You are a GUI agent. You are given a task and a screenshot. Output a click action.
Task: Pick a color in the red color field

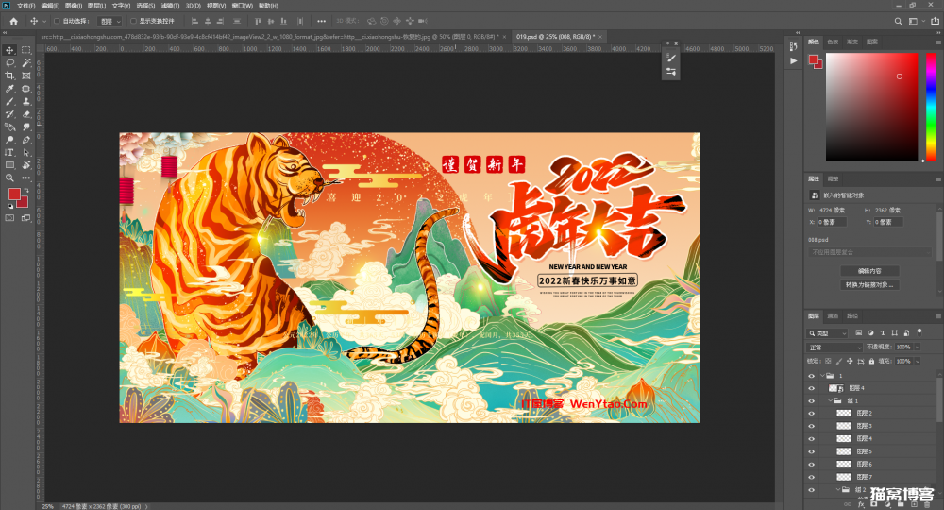[871, 107]
